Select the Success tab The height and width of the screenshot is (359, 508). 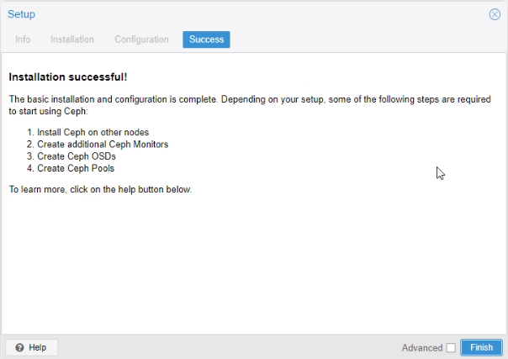(206, 40)
